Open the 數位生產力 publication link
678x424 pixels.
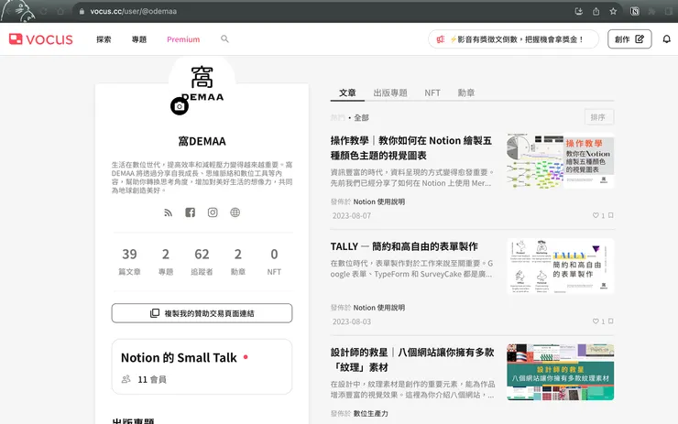click(370, 414)
